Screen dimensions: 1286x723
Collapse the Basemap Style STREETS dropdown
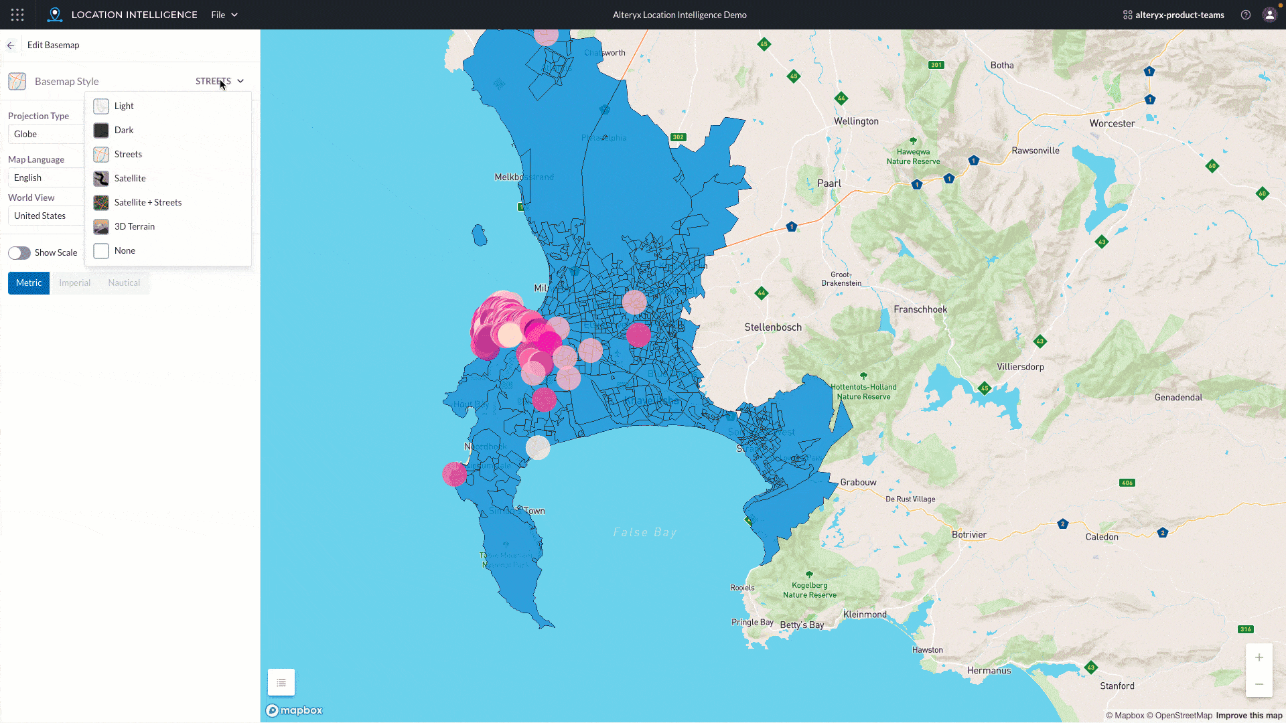[220, 81]
